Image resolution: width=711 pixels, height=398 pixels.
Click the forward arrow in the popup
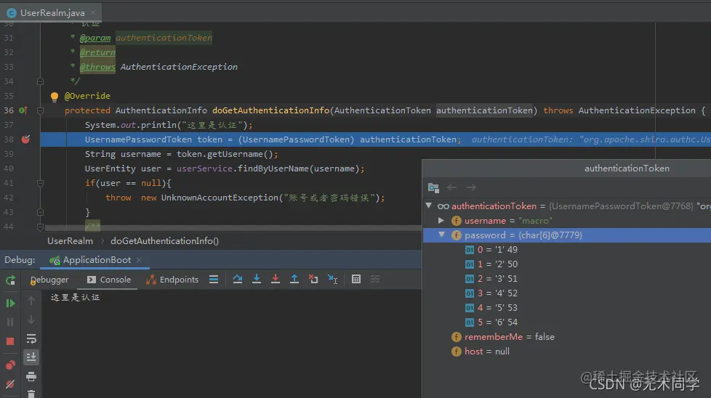pyautogui.click(x=471, y=187)
